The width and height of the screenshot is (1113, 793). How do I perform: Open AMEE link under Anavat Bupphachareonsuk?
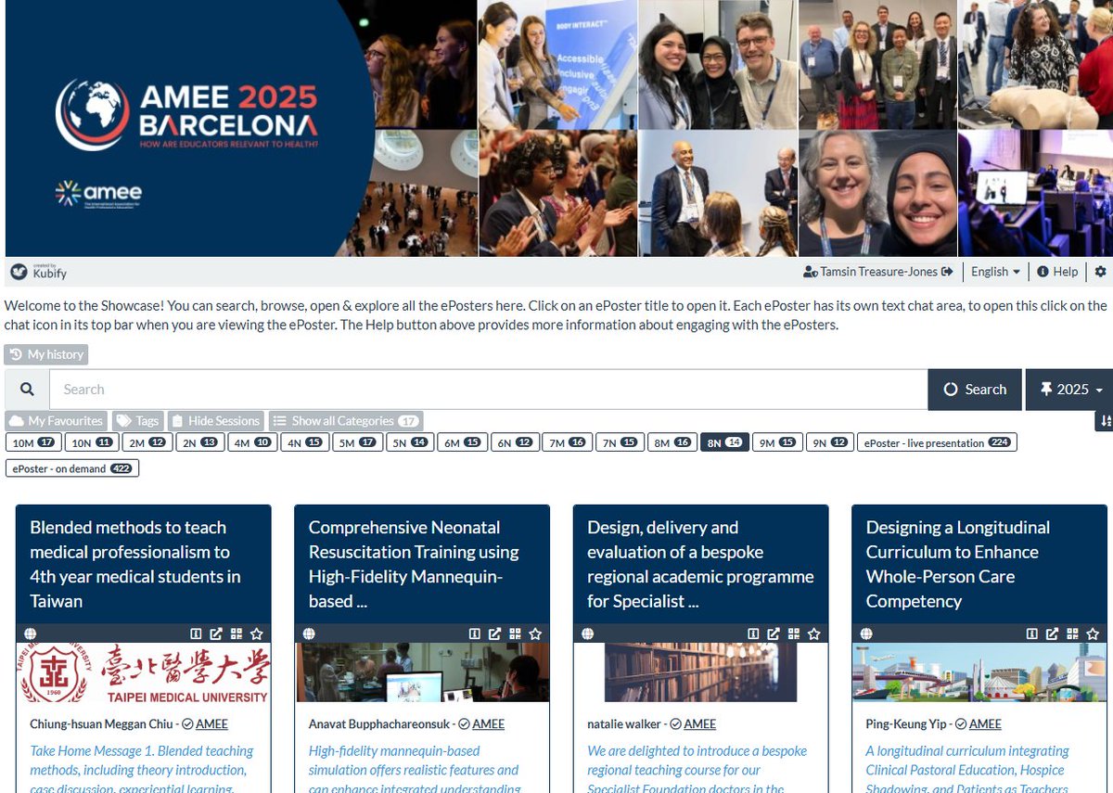489,723
